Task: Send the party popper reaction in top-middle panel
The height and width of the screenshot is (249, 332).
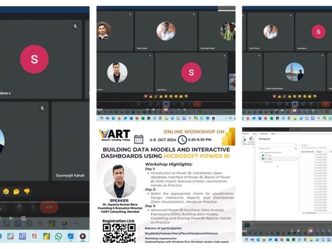Action: (156, 96)
